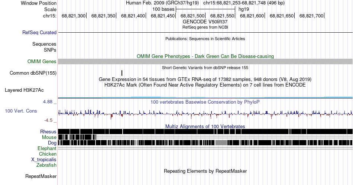Select the Rhesus alignment row label

[48, 132]
